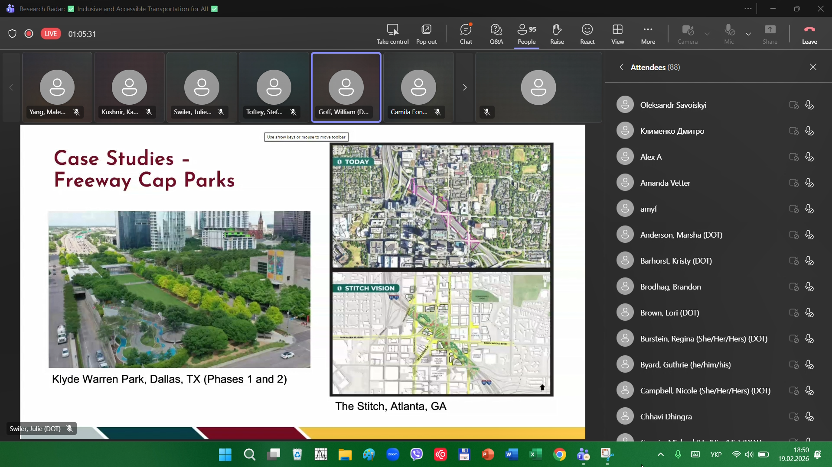Open the More actions menu
Screen dimensions: 832x467
coord(648,34)
